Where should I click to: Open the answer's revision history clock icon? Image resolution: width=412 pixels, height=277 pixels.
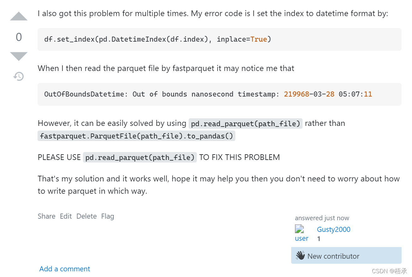pyautogui.click(x=18, y=76)
